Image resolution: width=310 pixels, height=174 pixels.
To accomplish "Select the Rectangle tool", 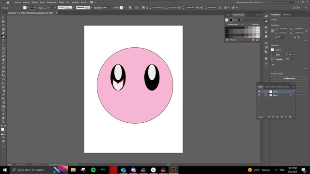I will coord(3,48).
